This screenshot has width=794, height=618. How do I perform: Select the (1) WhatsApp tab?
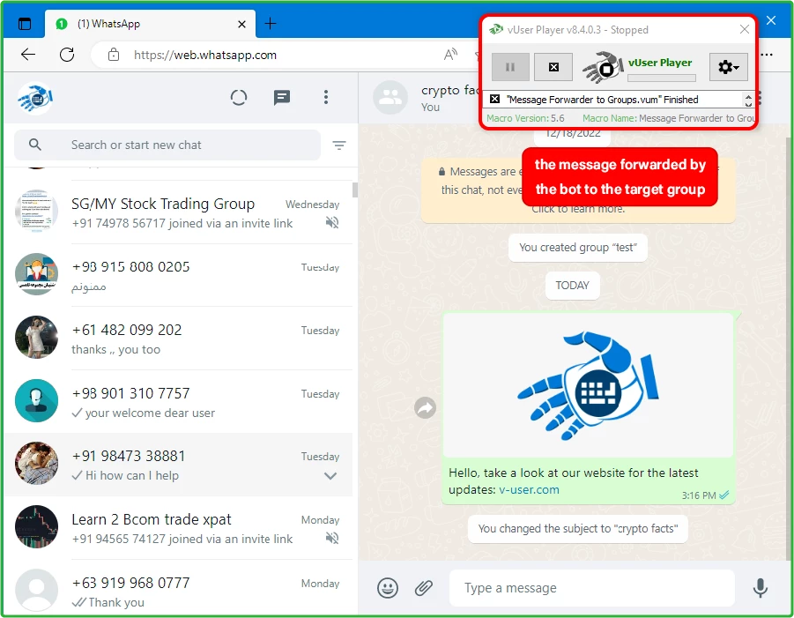pos(150,24)
